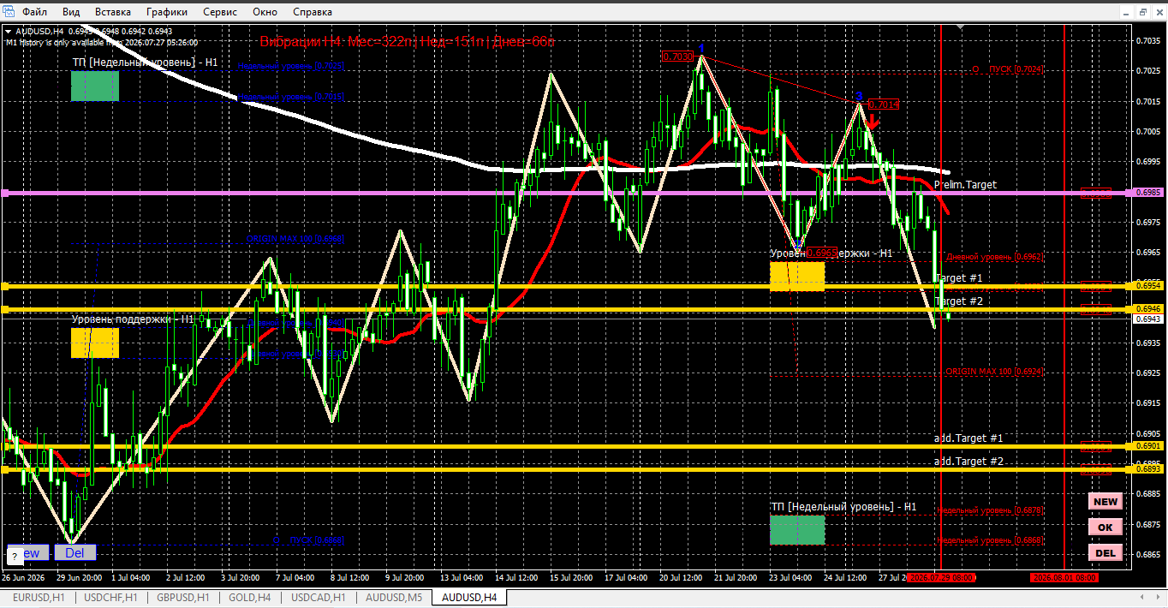Viewport: 1168px width, 608px height.
Task: Click the MetaTrader application icon beside Файл
Action: [x=9, y=12]
